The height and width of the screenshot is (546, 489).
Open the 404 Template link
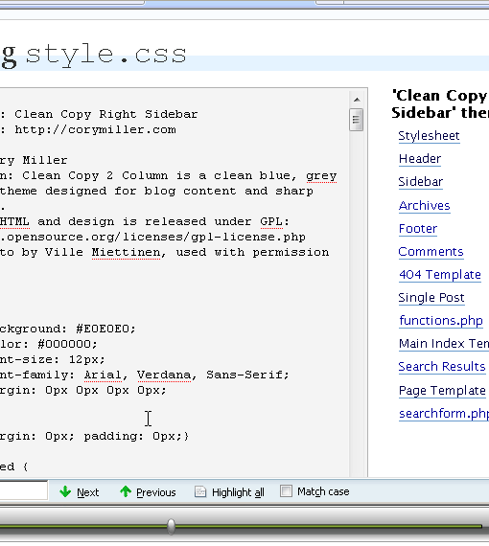[440, 274]
